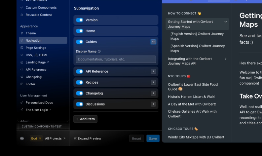Open Personalized Docs in User Management

click(43, 102)
